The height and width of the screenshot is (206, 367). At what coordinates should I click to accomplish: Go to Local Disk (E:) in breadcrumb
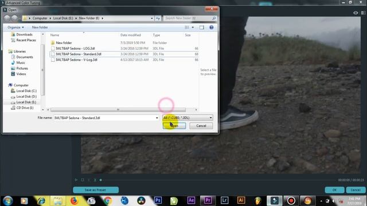(63, 18)
